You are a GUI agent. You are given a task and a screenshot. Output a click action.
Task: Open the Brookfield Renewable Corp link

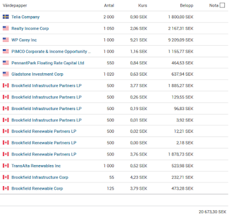37,188
